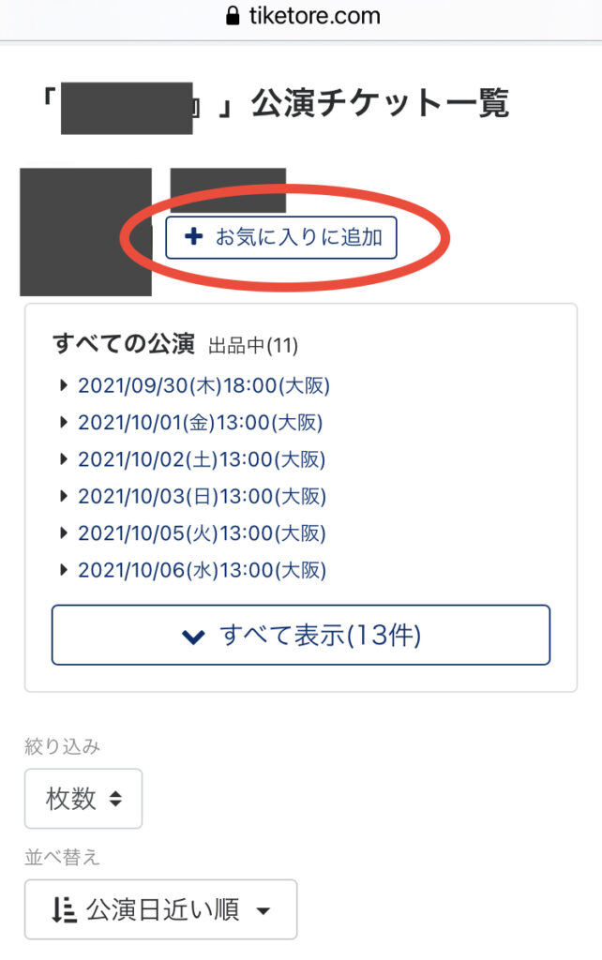Go to the 2021/10/05(火)13:00(大阪) performance
The width and height of the screenshot is (602, 960).
pyautogui.click(x=203, y=533)
